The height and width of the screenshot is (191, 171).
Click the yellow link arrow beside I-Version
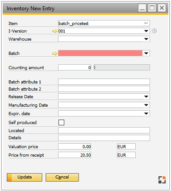pyautogui.click(x=55, y=31)
